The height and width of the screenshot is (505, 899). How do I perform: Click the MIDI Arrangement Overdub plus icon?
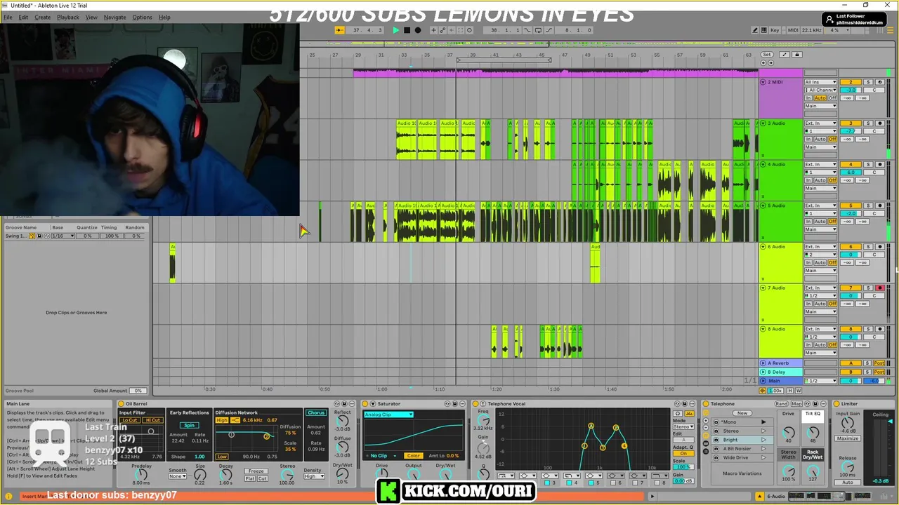pyautogui.click(x=433, y=30)
